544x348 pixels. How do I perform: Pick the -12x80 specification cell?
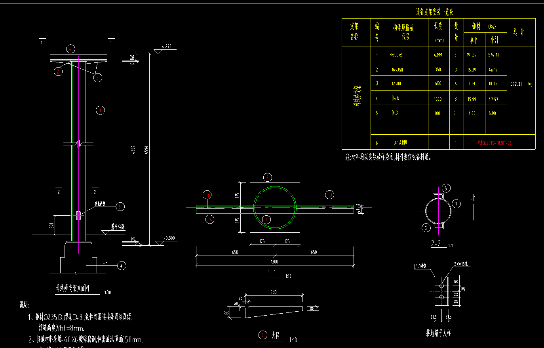395,84
